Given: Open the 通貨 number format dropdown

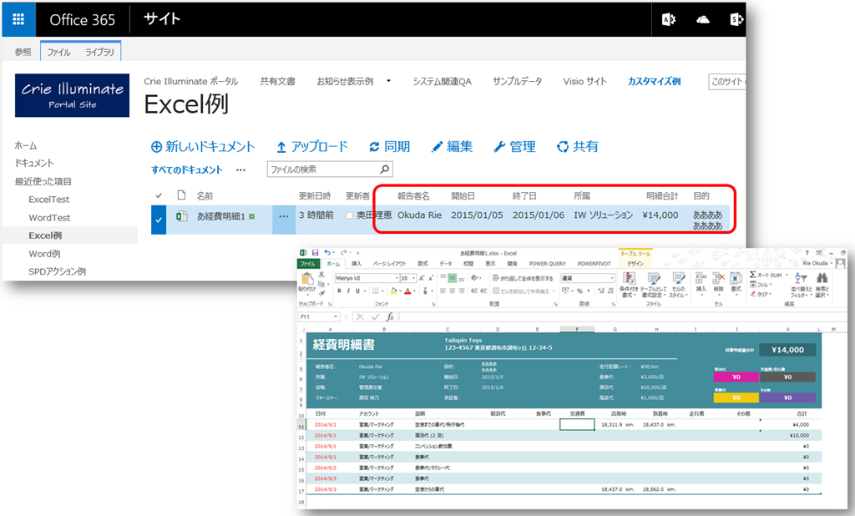Looking at the screenshot, I should tap(612, 278).
